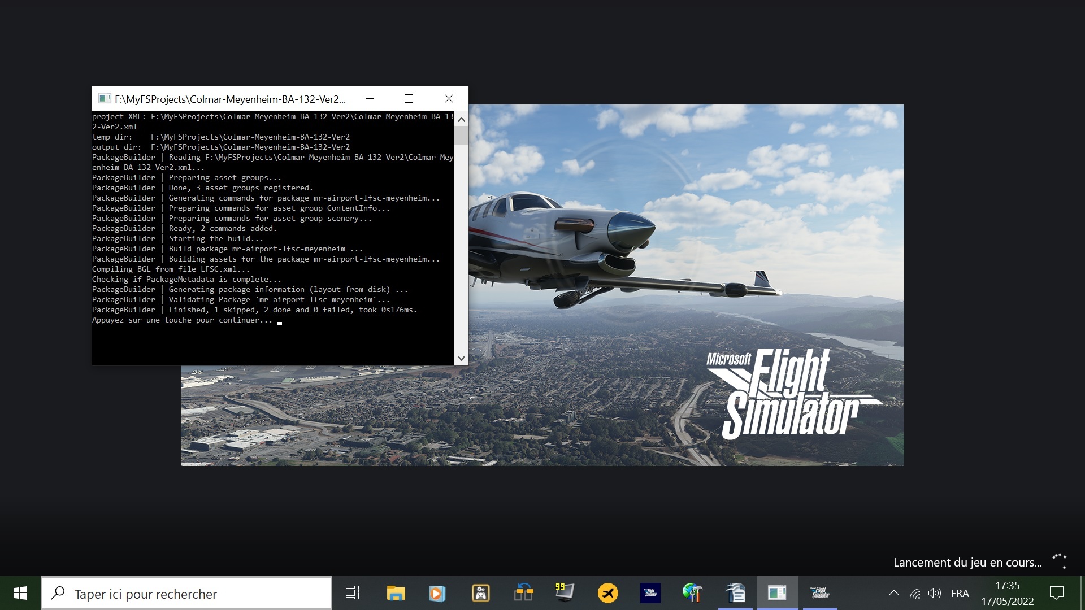
Task: Click the dark Flight Simulator pinned icon
Action: tap(650, 593)
